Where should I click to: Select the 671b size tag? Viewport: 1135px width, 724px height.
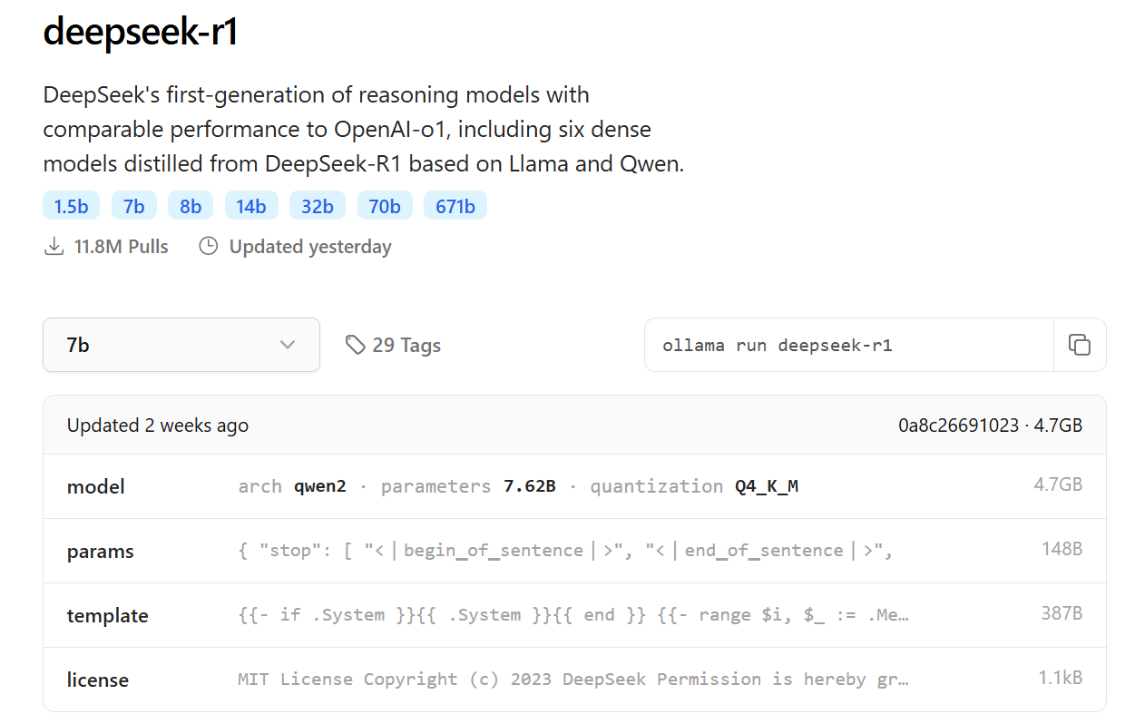(x=455, y=206)
